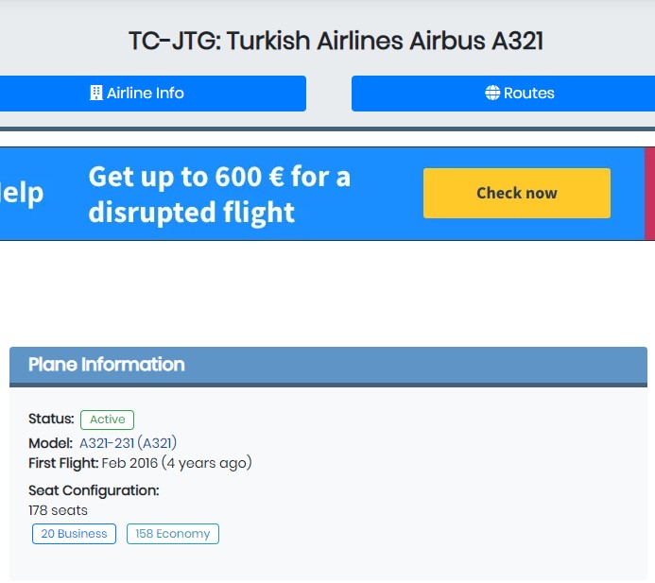Click the 4 years ago text

point(206,463)
